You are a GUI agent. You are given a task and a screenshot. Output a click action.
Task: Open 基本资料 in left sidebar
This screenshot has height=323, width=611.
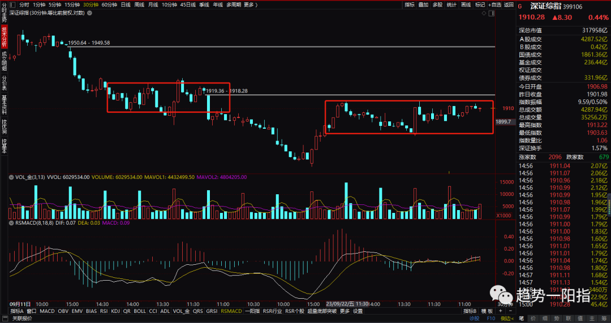pyautogui.click(x=4, y=104)
